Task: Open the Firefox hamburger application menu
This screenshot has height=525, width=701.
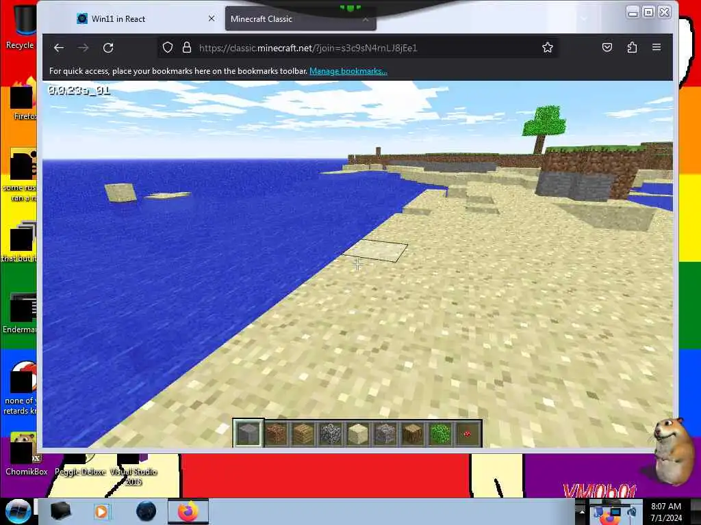Action: 657,47
